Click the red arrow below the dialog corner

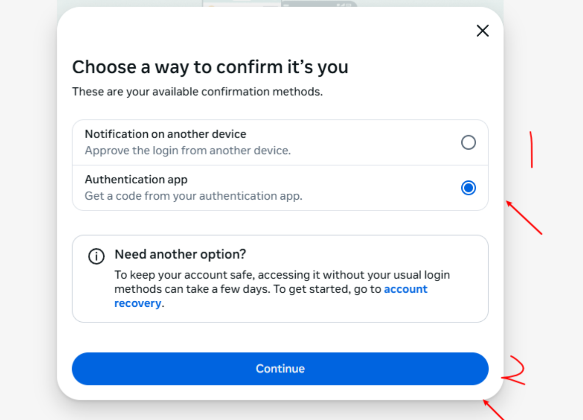pyautogui.click(x=494, y=410)
